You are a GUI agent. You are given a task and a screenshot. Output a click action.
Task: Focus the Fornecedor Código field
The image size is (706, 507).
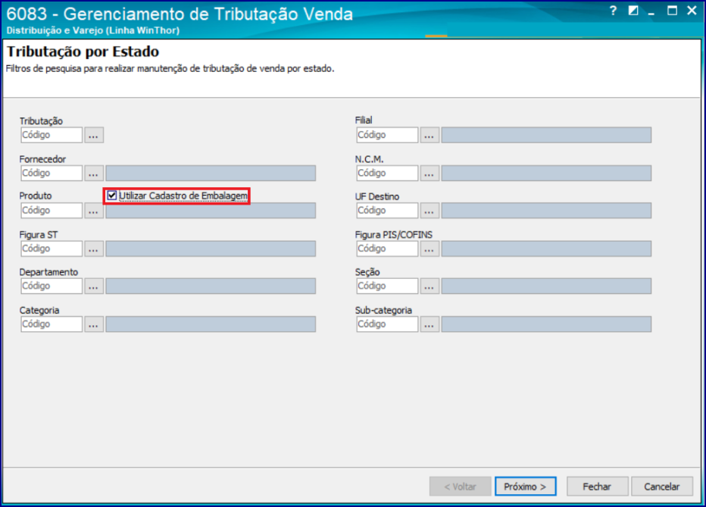pos(52,174)
